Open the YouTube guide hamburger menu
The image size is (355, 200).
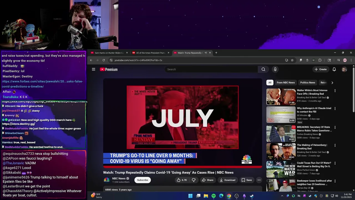click(x=93, y=69)
